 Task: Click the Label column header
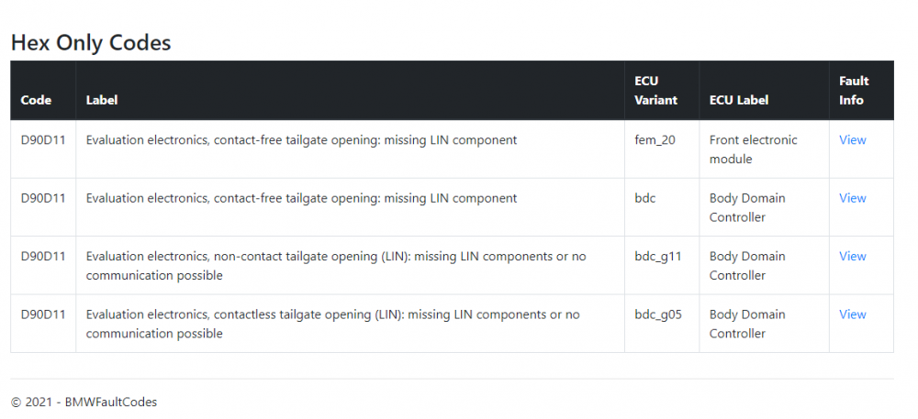pos(102,100)
